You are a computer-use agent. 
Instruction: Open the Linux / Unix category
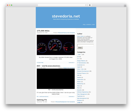(80, 69)
